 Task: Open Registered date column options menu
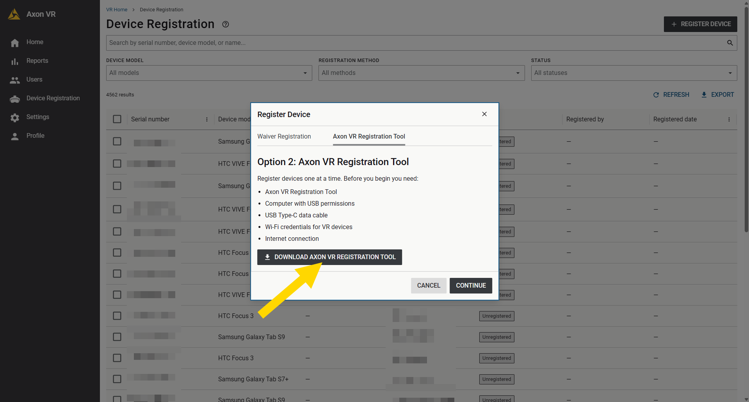(x=729, y=119)
